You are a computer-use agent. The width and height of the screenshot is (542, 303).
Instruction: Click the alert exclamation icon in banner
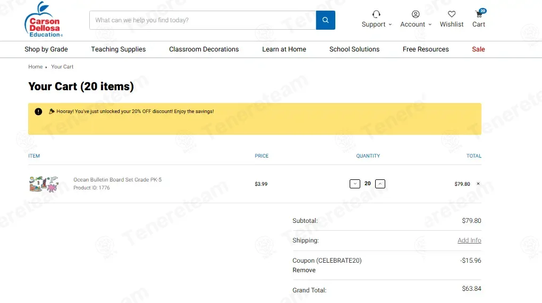[38, 111]
